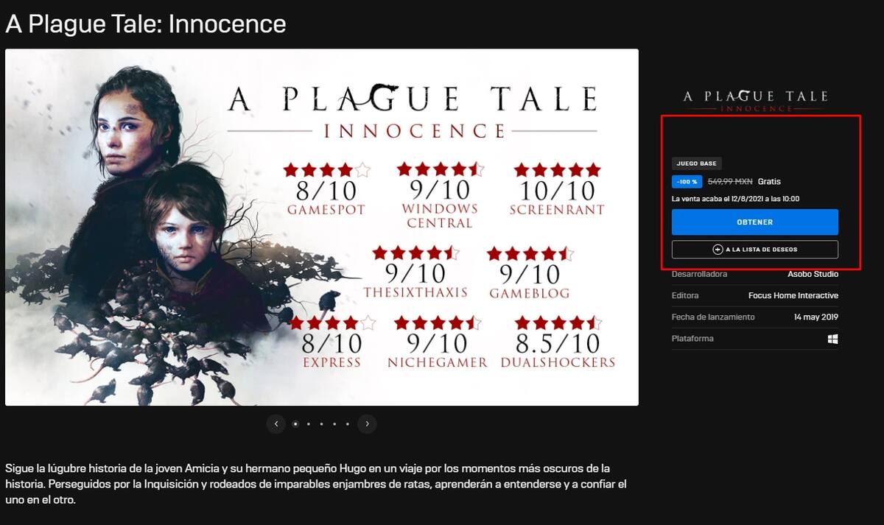Select the first carousel dot indicator

point(295,424)
